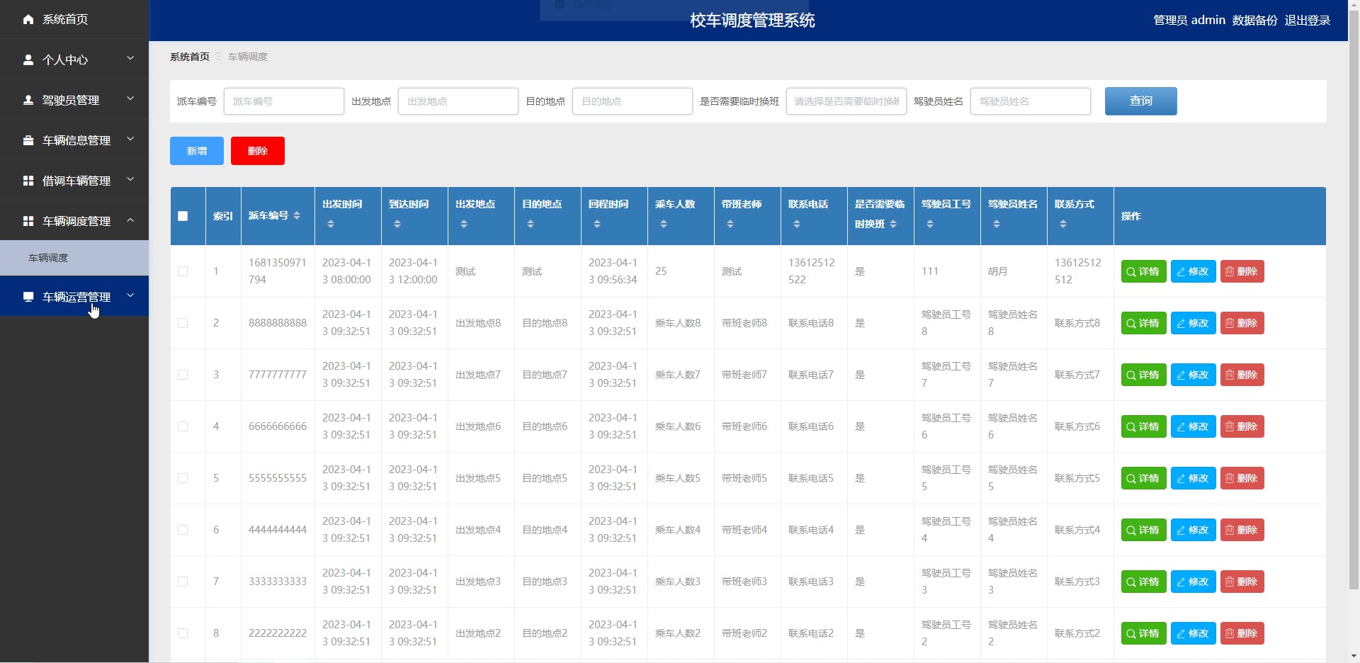Open 驾驶员管理 sidebar menu
Screen dimensions: 1360x663
tap(74, 100)
